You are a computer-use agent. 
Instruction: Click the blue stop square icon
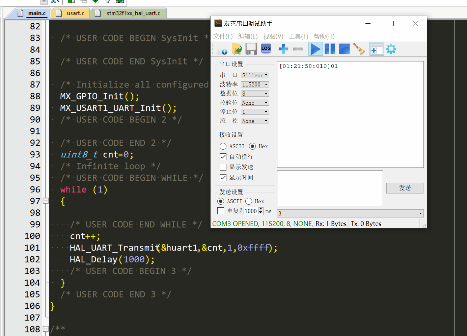point(344,49)
